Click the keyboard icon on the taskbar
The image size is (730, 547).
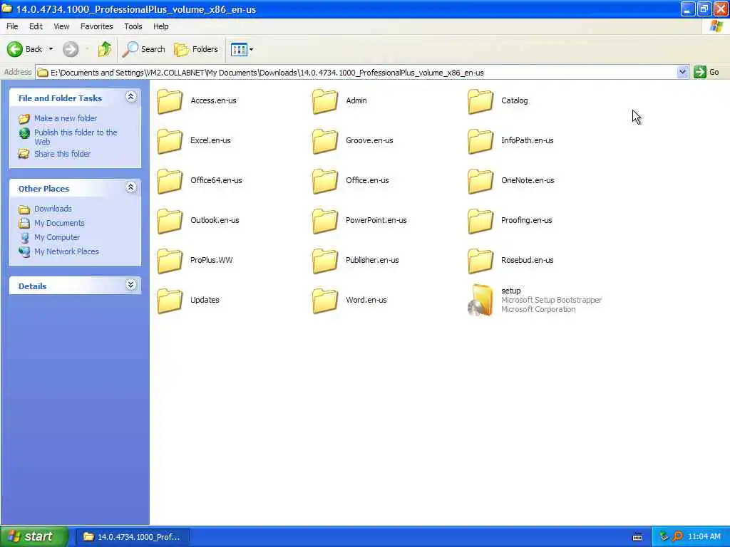(637, 537)
